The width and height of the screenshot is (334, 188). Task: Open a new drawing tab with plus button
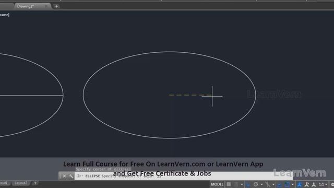pyautogui.click(x=56, y=6)
